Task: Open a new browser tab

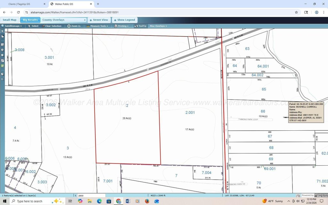Action: pyautogui.click(x=98, y=4)
